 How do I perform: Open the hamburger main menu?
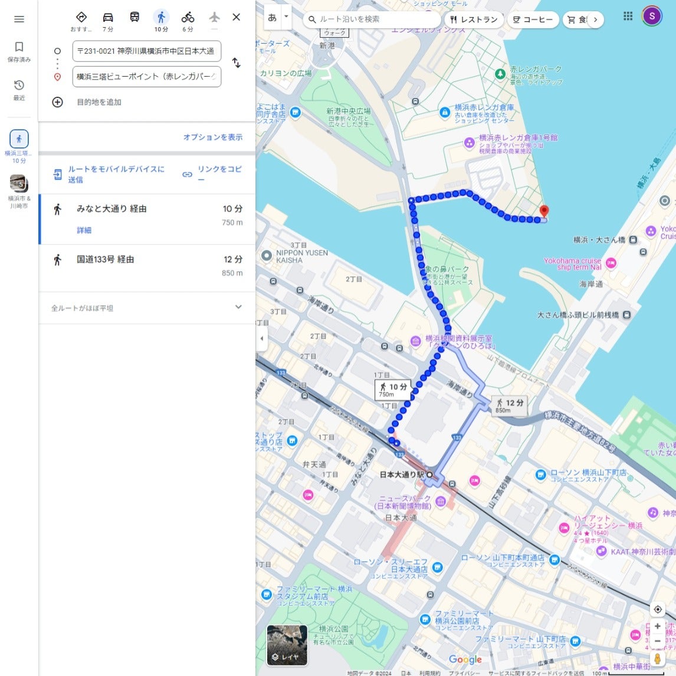pyautogui.click(x=19, y=19)
